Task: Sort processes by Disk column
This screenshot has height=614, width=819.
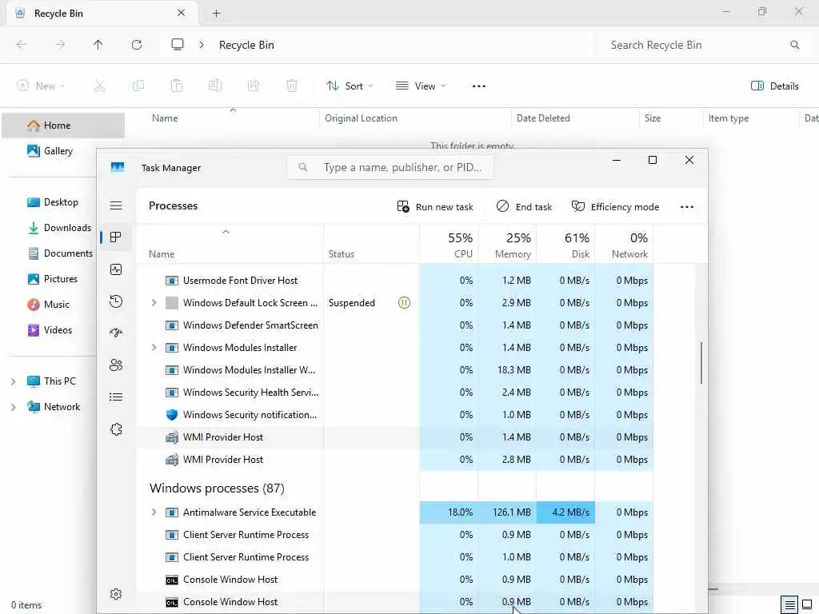Action: pos(566,245)
